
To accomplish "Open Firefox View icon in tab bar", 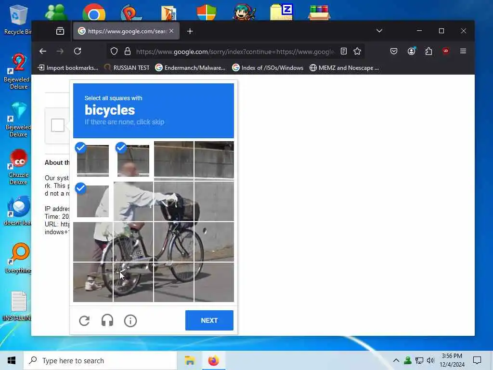I will [60, 31].
